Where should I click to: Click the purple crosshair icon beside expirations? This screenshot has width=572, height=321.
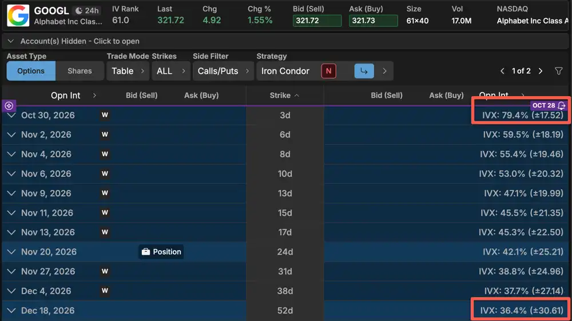point(9,105)
